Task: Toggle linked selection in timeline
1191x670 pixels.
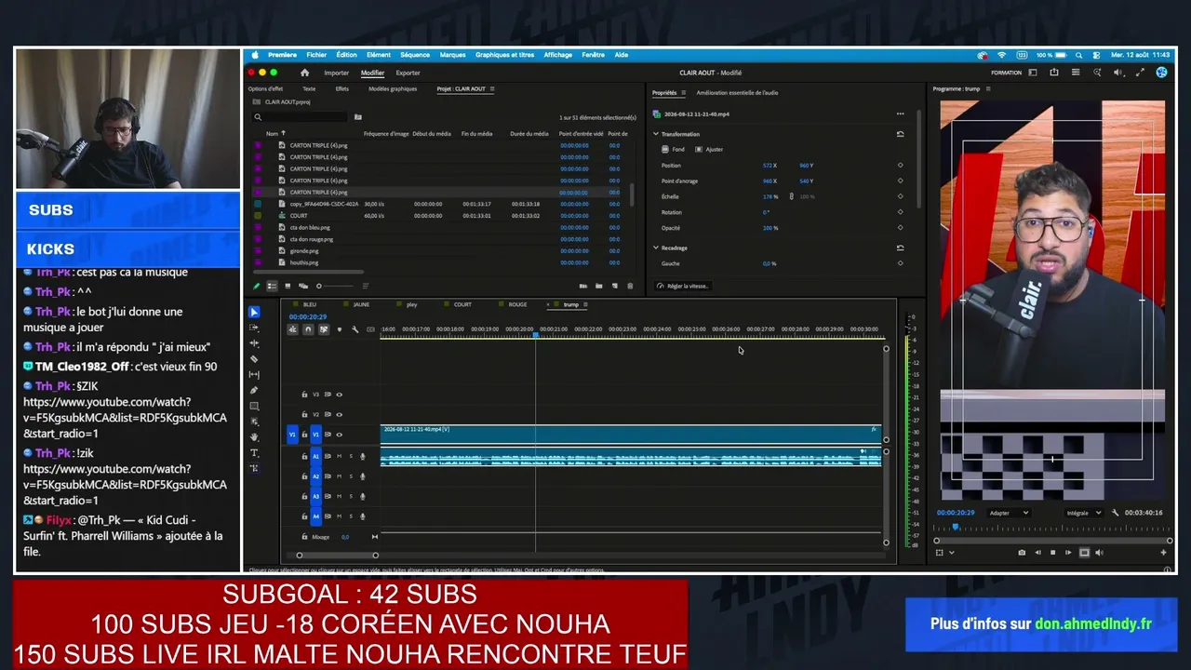Action: (324, 329)
